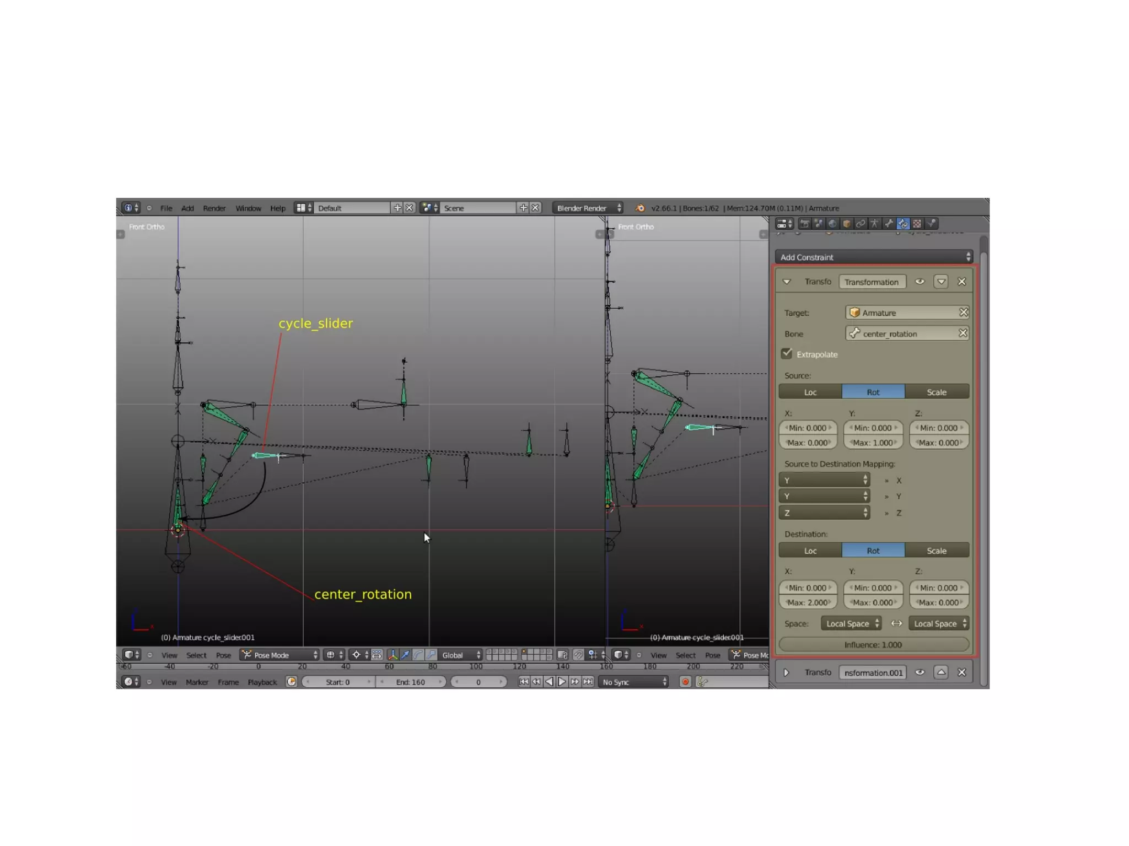Jump to the timeline's last frame

point(588,682)
